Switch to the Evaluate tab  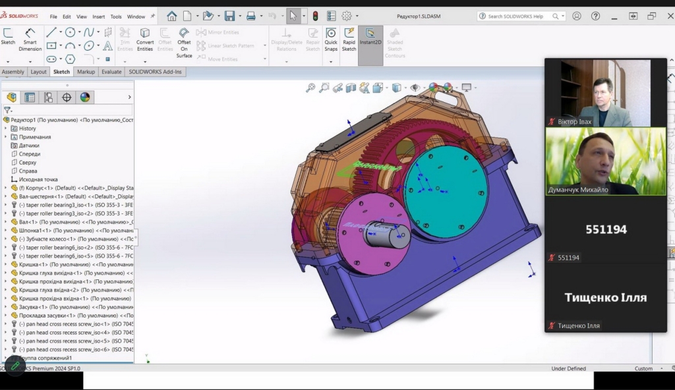[x=111, y=72]
